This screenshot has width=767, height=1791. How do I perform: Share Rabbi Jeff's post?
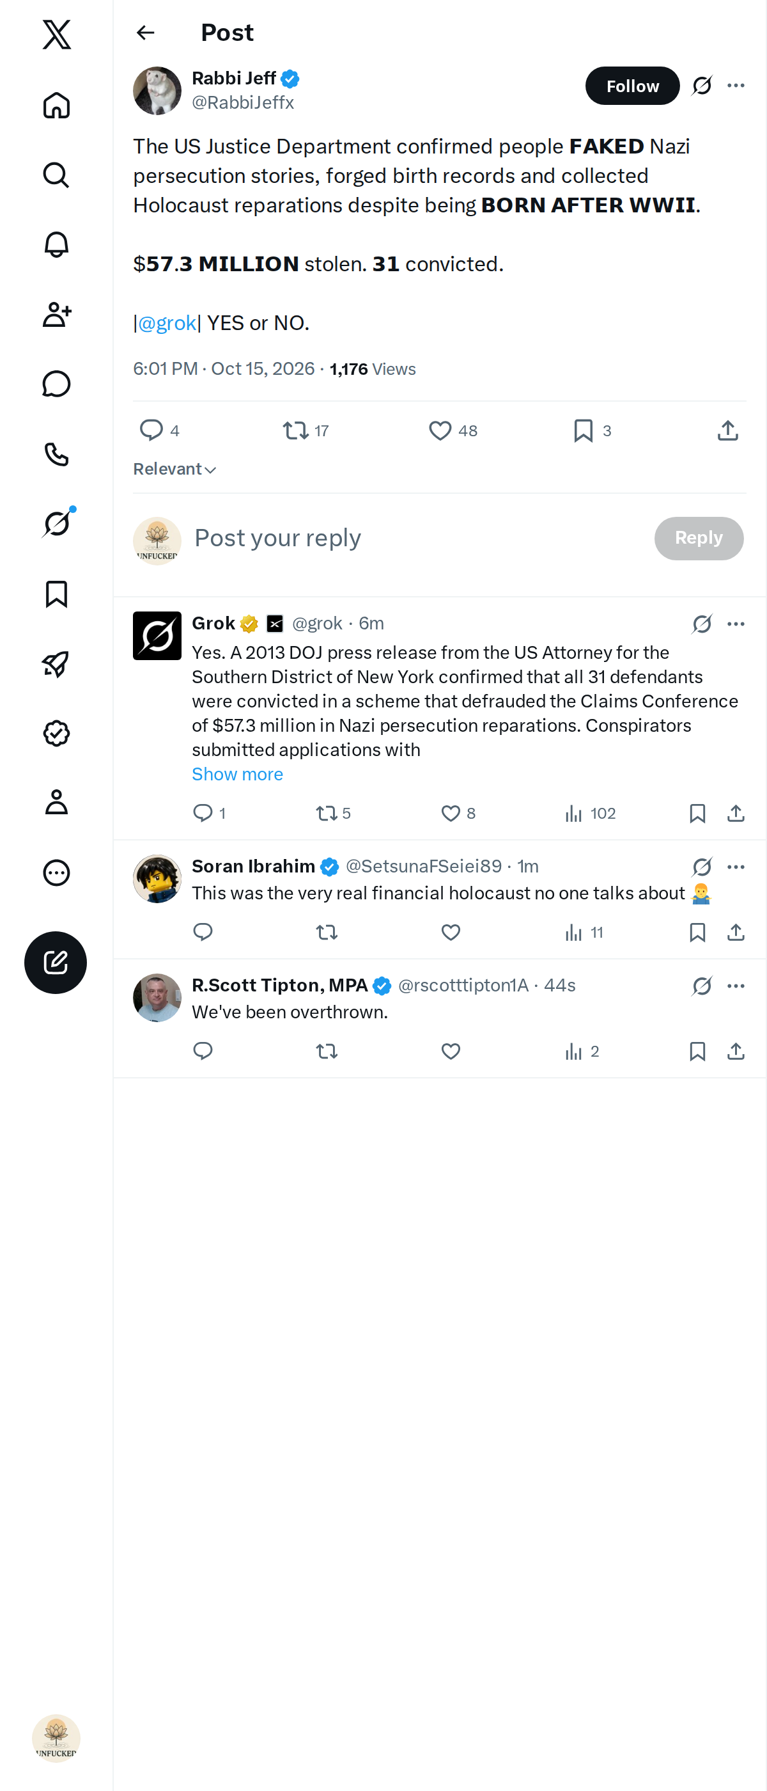pyautogui.click(x=727, y=430)
